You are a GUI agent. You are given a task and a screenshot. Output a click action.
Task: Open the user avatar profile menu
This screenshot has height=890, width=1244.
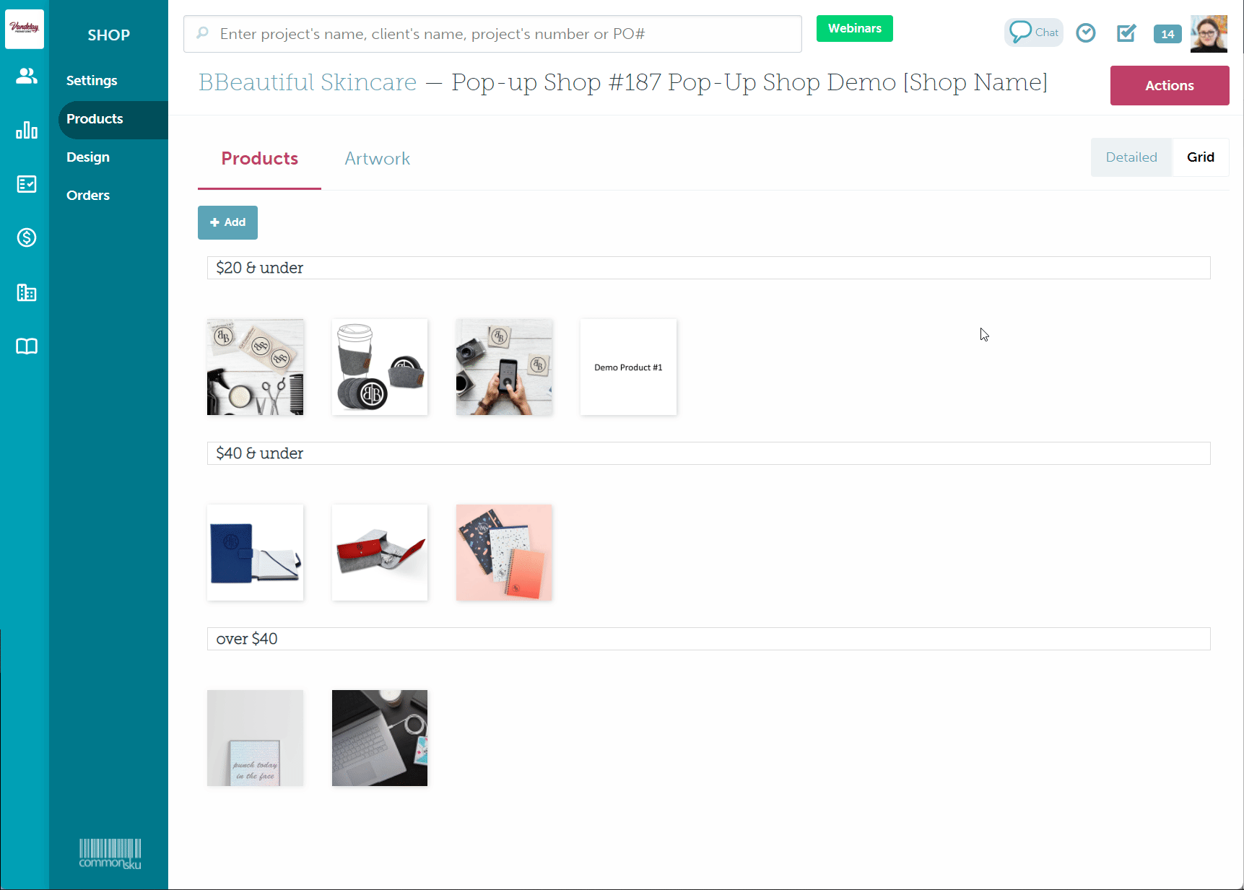(x=1209, y=34)
